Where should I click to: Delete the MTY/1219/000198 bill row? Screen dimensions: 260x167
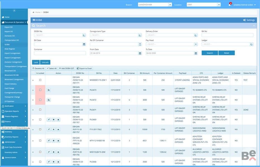pos(58,141)
